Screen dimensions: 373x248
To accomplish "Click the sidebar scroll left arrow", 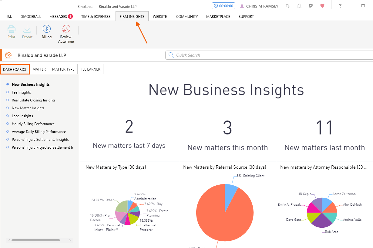I will click(x=9, y=240).
